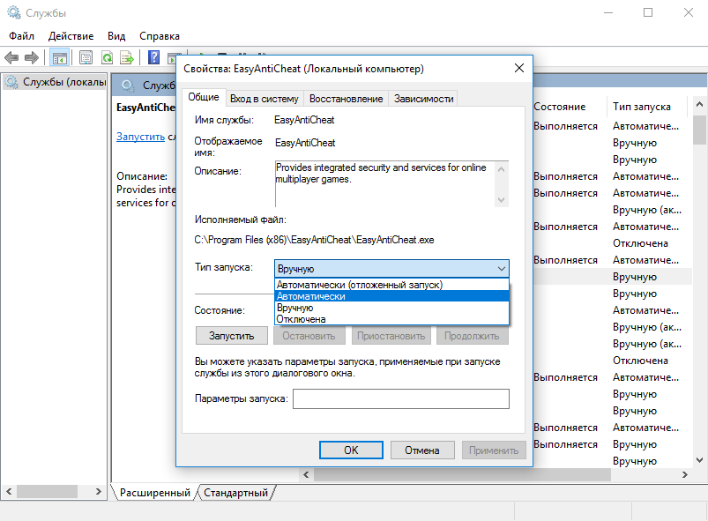The height and width of the screenshot is (521, 708).
Task: Switch to the Вход в систему tab
Action: [x=265, y=99]
